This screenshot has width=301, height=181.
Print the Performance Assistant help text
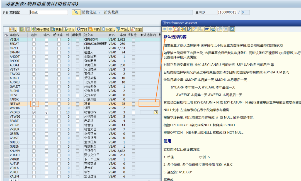pos(213,29)
